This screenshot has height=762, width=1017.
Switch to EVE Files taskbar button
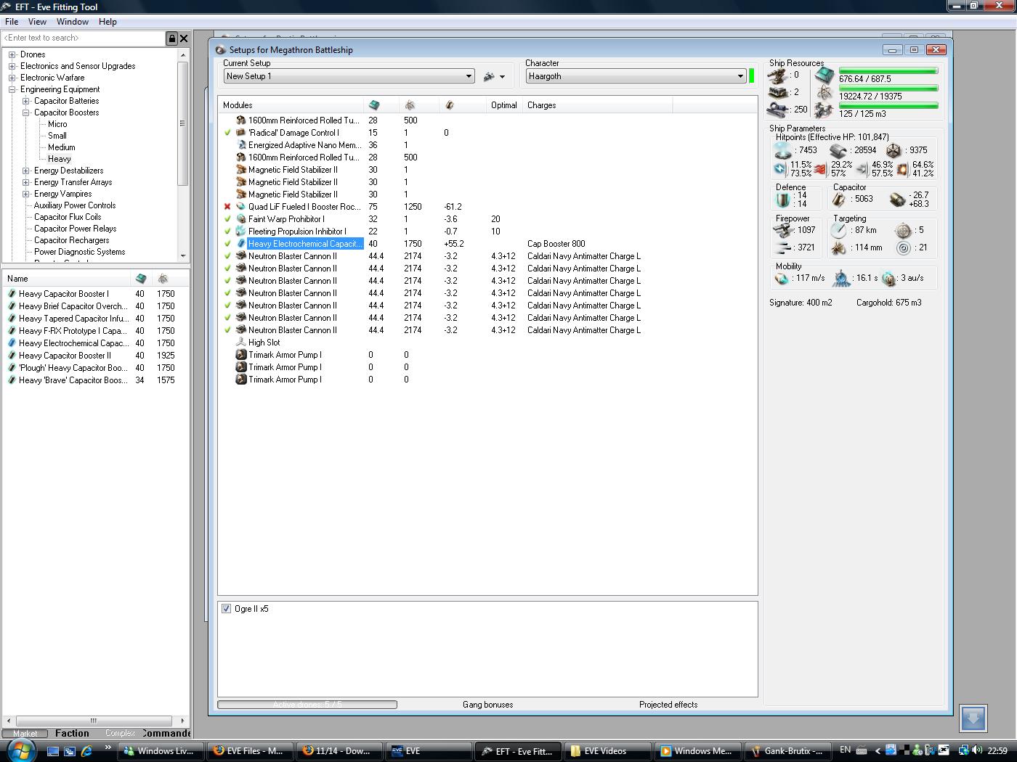(251, 751)
